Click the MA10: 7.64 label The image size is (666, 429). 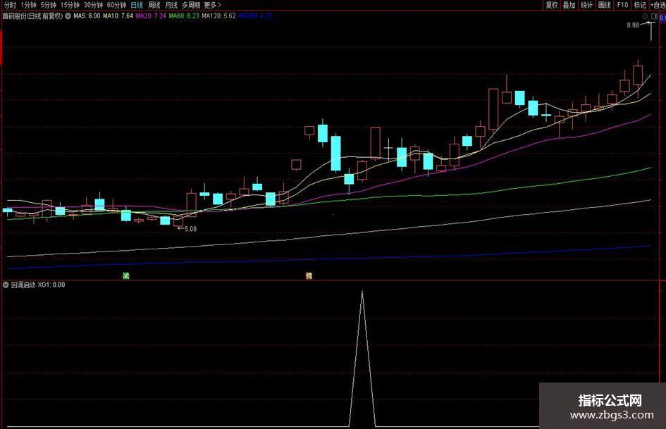[x=118, y=16]
